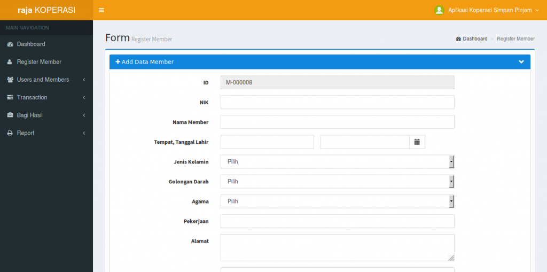Go to Dashboard via breadcrumb link
This screenshot has width=547, height=272.
(x=472, y=39)
